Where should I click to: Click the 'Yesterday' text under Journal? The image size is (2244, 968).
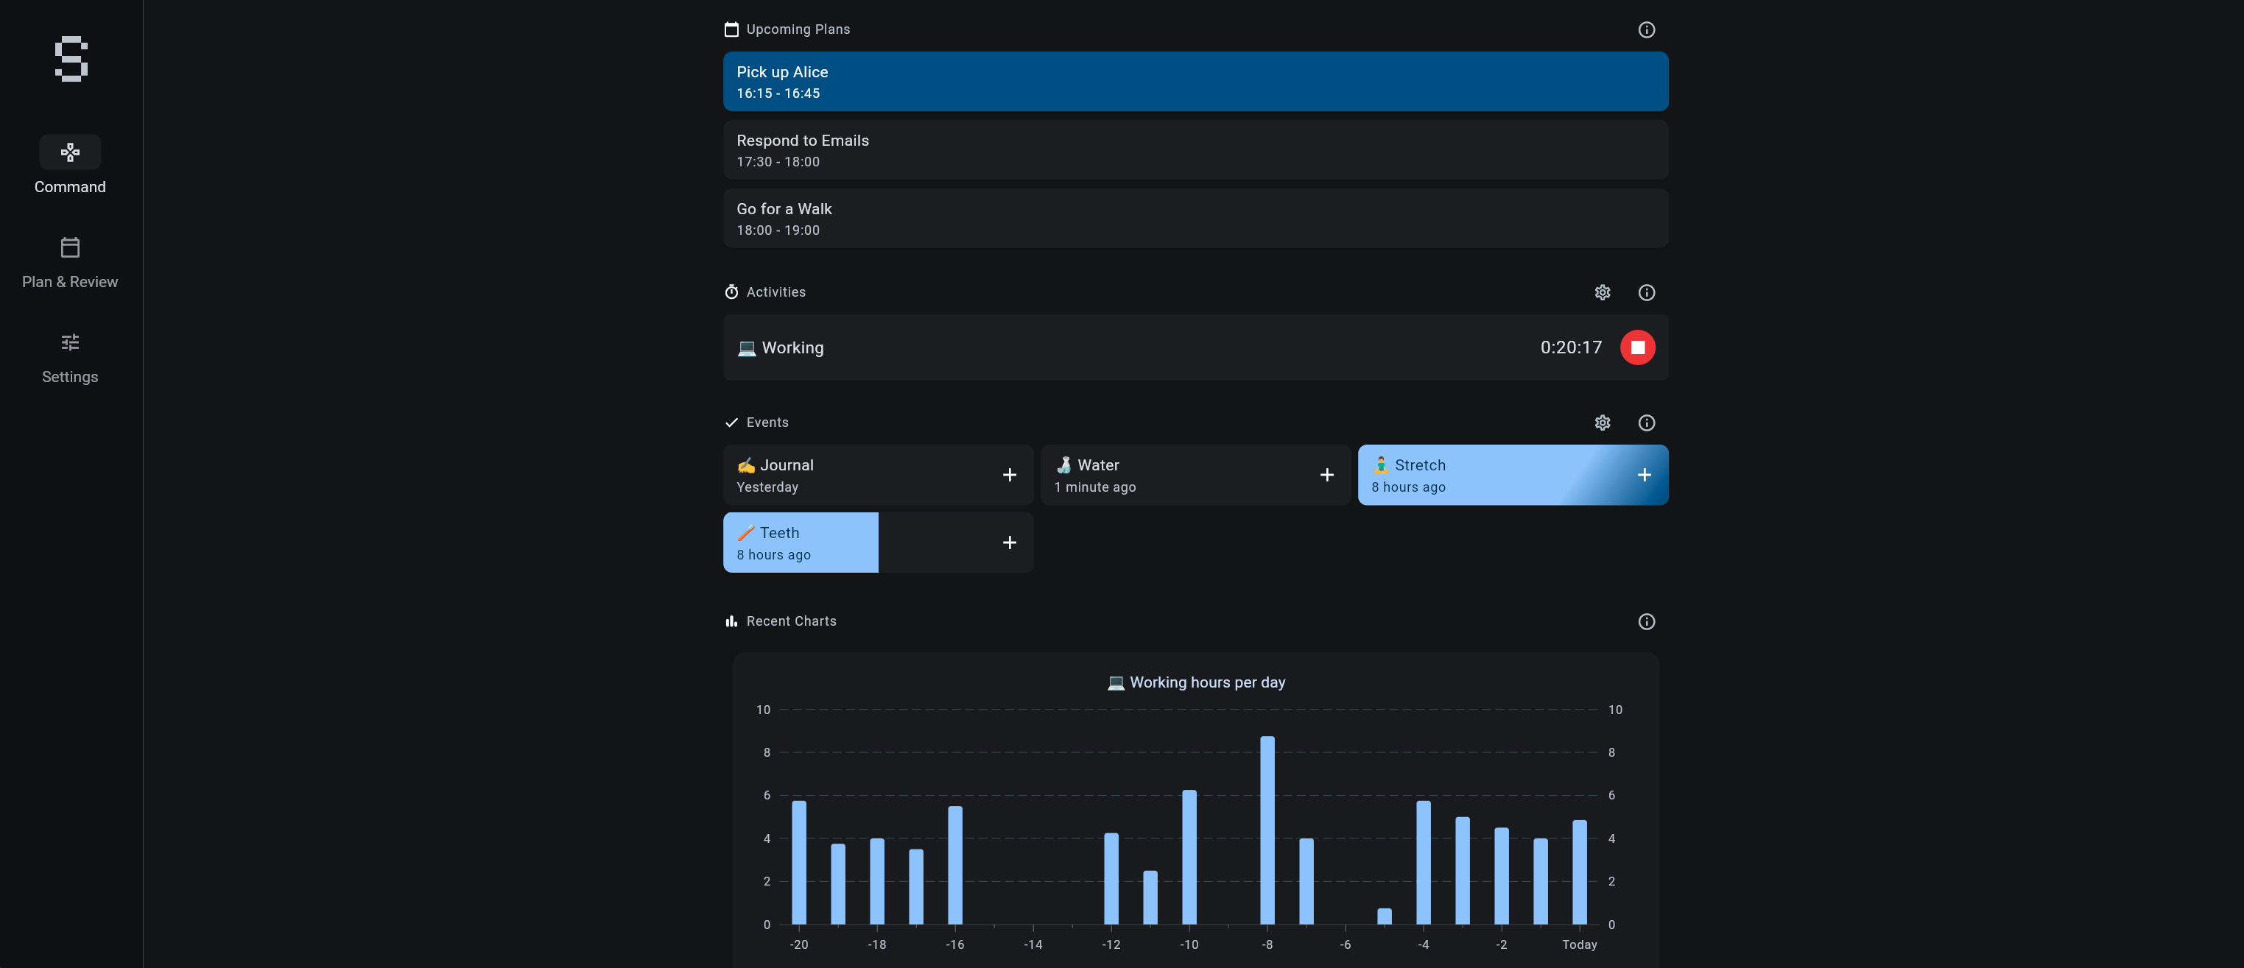coord(767,487)
